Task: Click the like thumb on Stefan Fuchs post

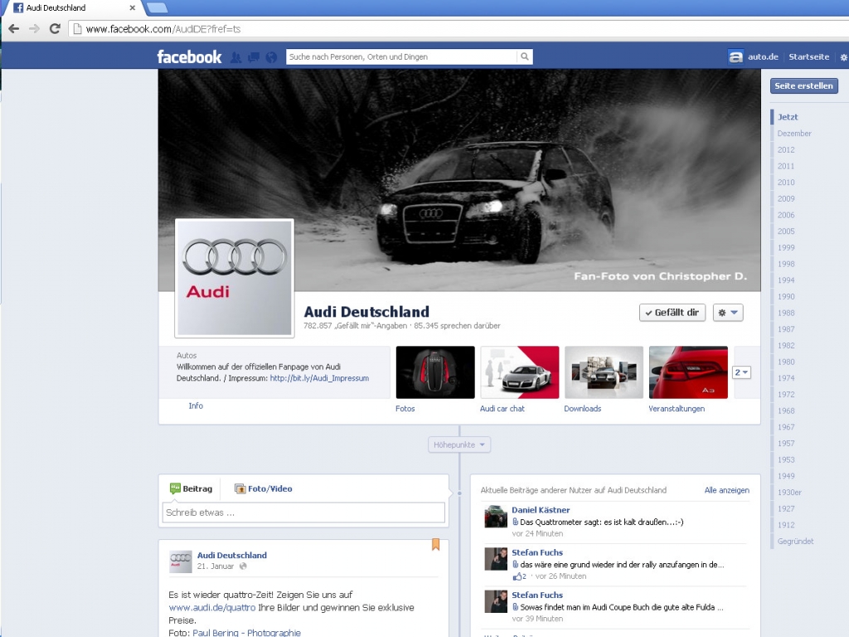Action: 517,576
